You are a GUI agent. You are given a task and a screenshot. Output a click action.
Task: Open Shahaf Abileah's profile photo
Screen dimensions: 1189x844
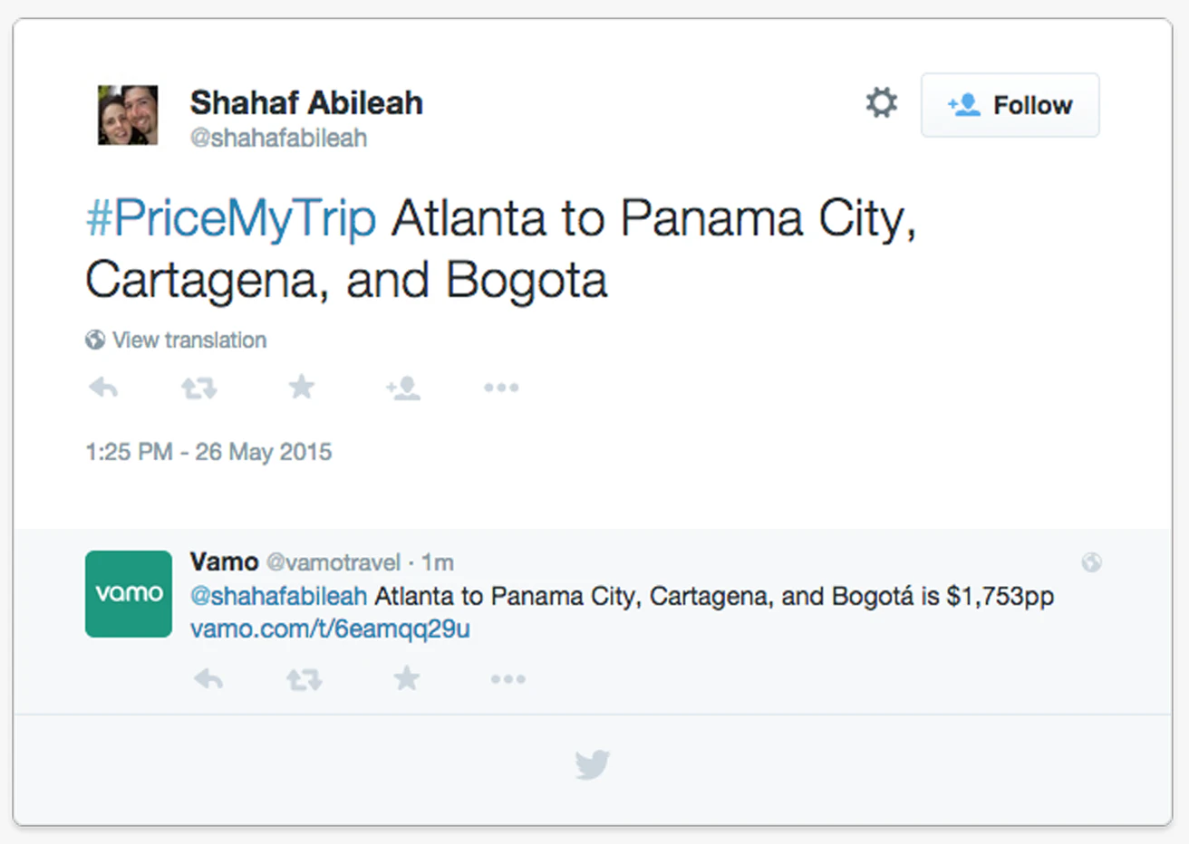(x=128, y=115)
